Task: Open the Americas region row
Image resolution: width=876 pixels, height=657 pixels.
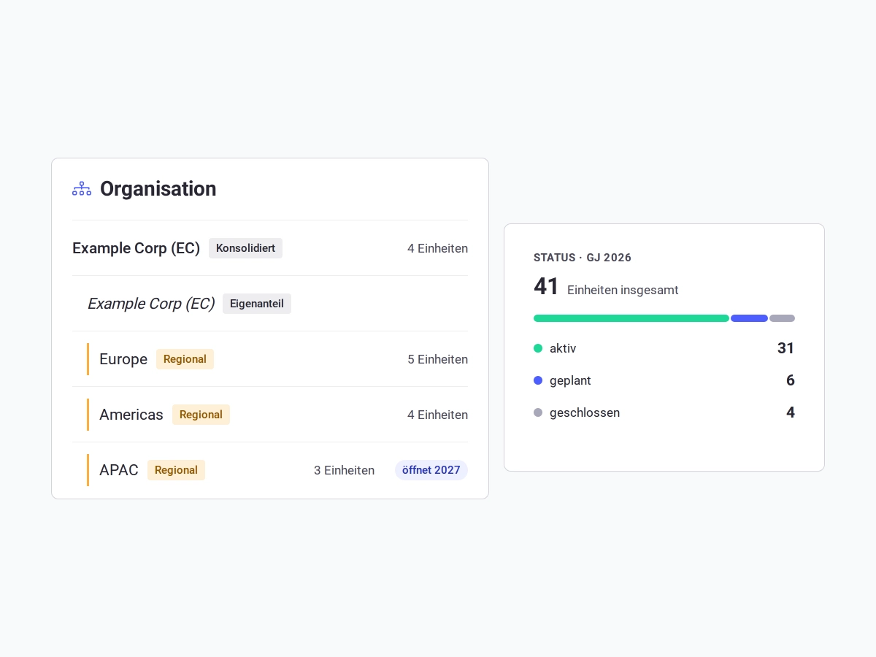Action: [270, 415]
